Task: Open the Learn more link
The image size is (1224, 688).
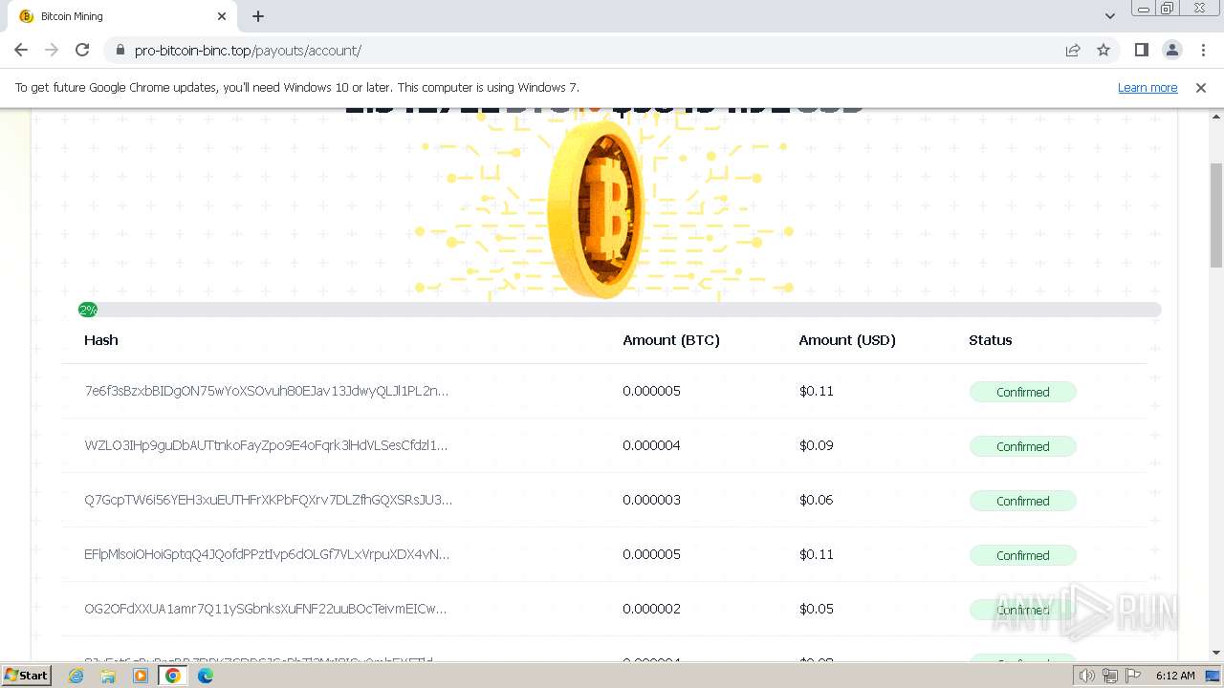Action: coord(1147,87)
